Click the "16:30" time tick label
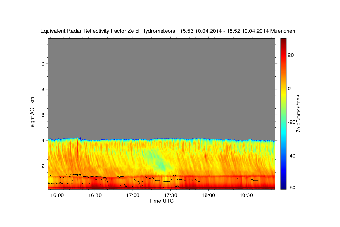This screenshot has width=340, height=227. (95, 196)
